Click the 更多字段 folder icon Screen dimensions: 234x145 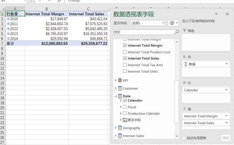[x=125, y=120]
